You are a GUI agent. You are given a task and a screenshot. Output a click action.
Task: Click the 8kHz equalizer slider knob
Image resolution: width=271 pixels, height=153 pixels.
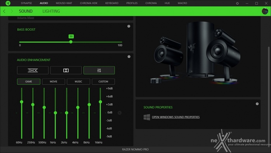[89, 105]
